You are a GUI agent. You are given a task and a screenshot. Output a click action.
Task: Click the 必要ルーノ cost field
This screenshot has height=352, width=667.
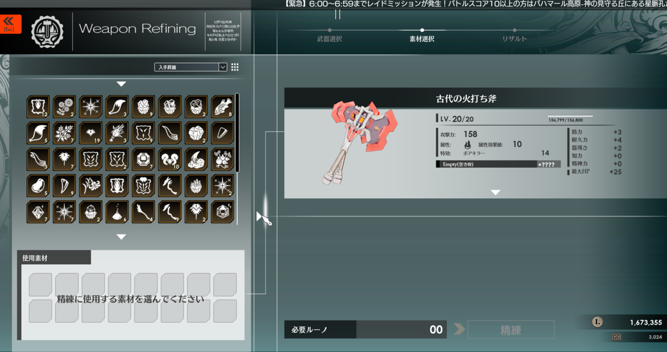366,330
